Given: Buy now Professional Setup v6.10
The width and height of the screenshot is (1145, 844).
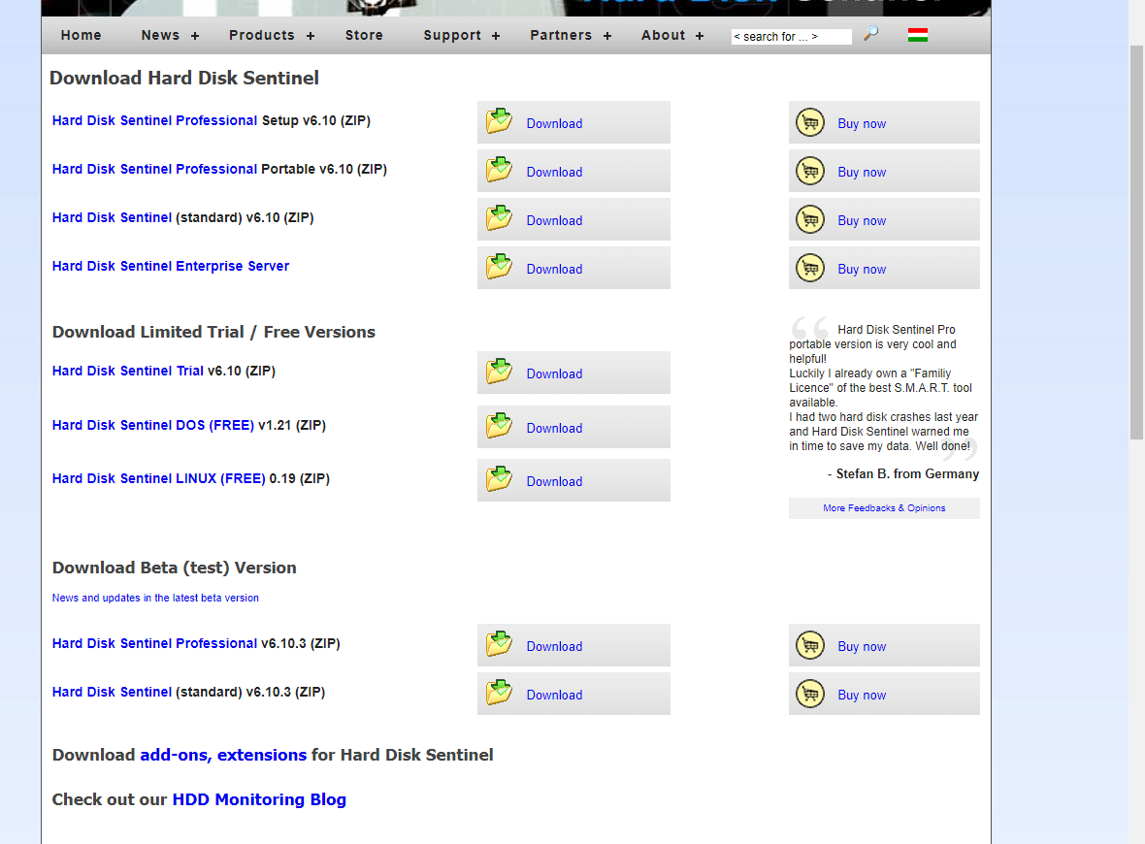Looking at the screenshot, I should pyautogui.click(x=862, y=124).
